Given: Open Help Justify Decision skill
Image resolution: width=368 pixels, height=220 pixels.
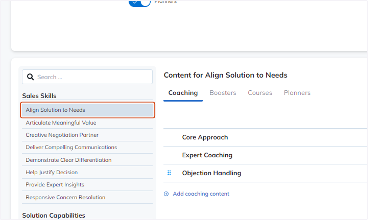Looking at the screenshot, I should coord(87,172).
